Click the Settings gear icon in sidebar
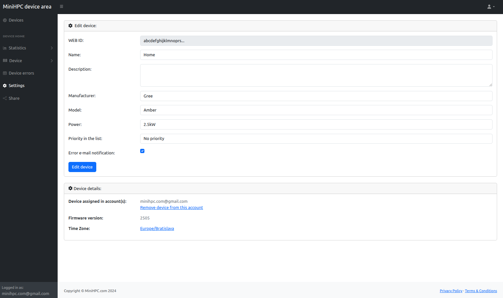The image size is (503, 298). click(x=5, y=86)
